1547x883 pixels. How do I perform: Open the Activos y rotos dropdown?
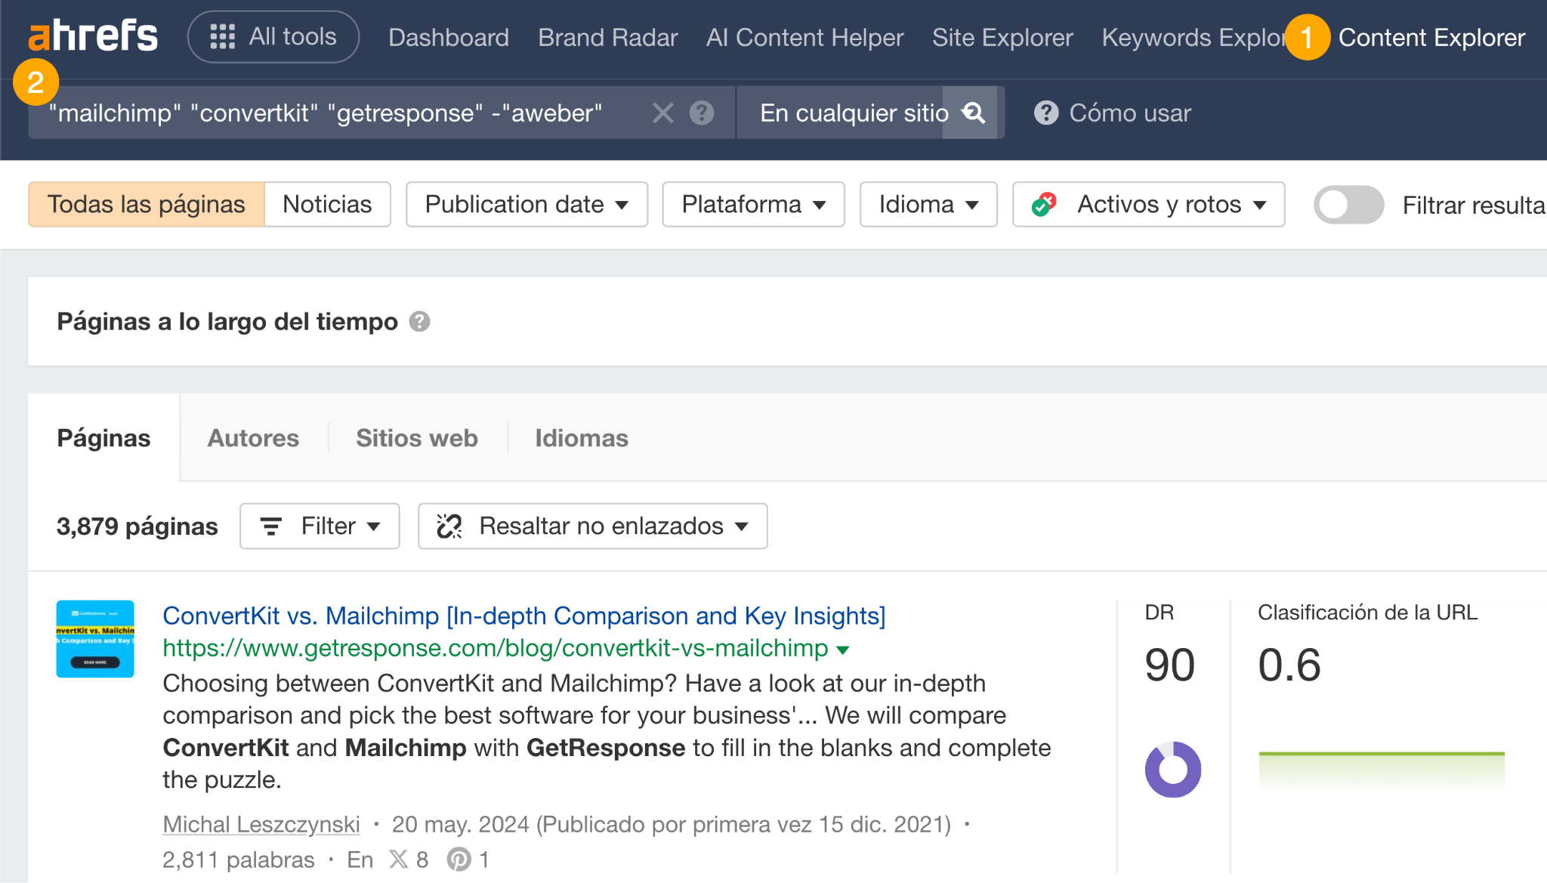(x=1147, y=204)
